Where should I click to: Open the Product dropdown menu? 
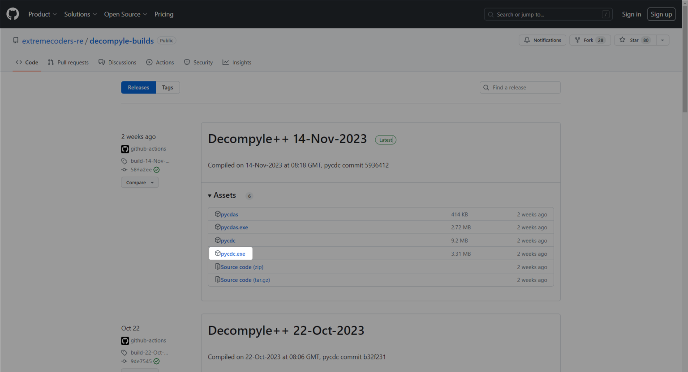click(x=43, y=14)
